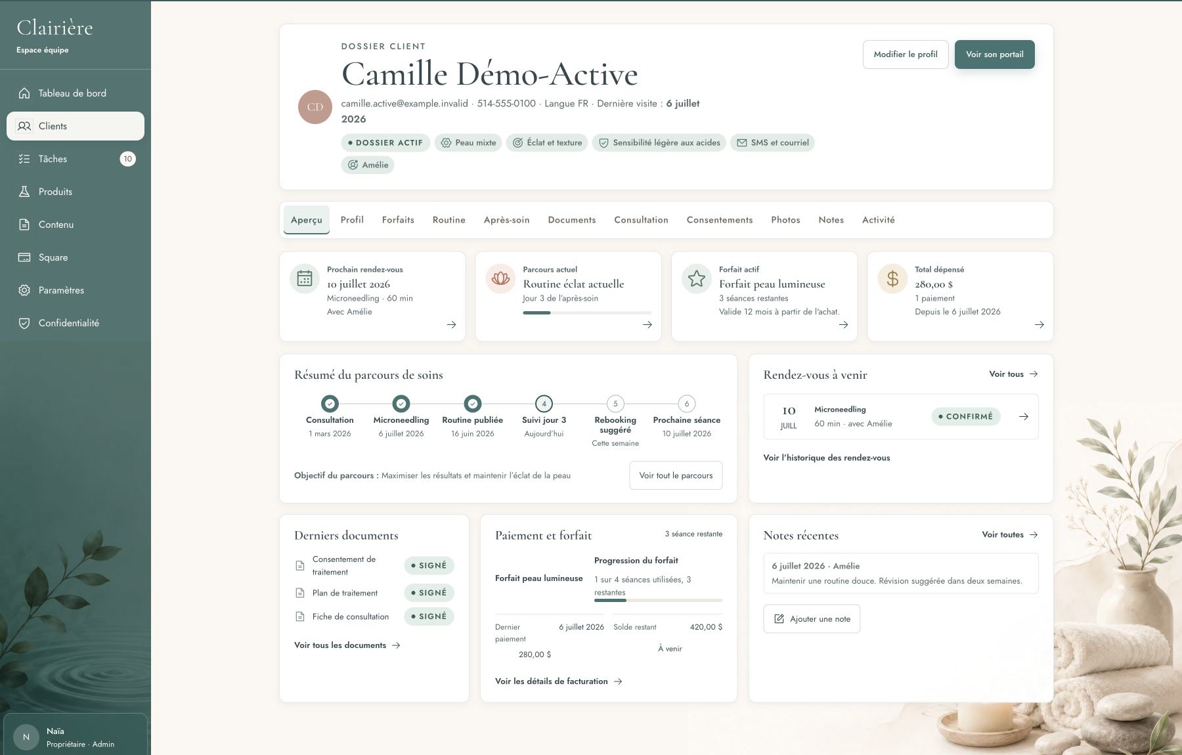This screenshot has width=1182, height=755.
Task: Click the Square card icon
Action: pyautogui.click(x=24, y=257)
